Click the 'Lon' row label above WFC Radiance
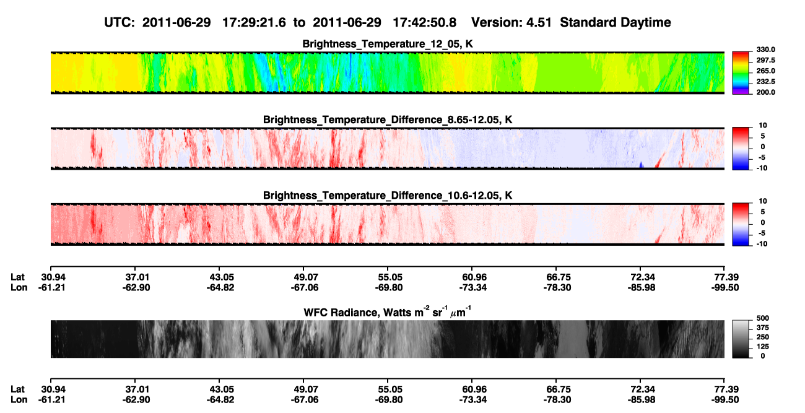 point(19,287)
